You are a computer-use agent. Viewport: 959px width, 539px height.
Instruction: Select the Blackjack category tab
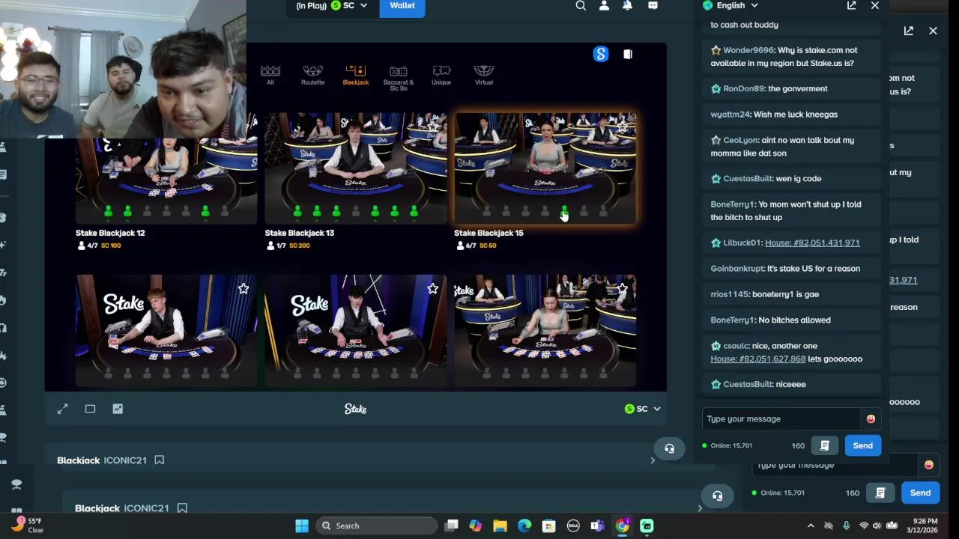tap(356, 75)
